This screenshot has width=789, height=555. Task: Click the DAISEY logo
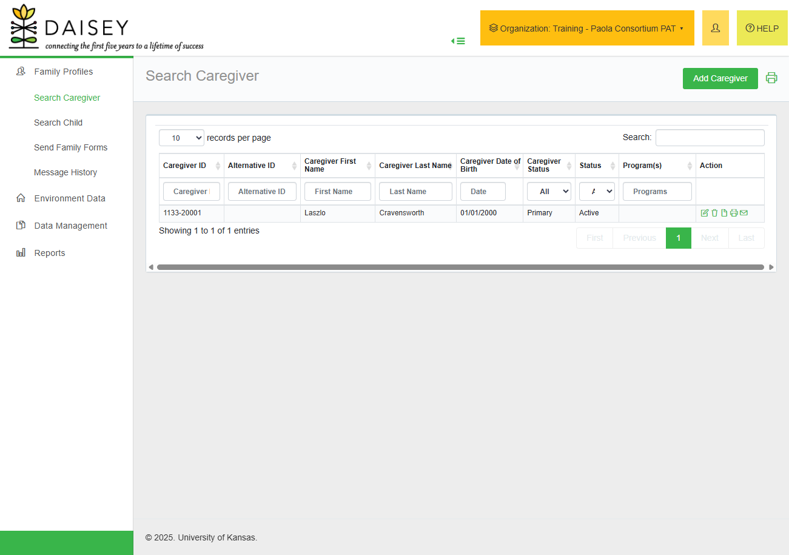106,28
